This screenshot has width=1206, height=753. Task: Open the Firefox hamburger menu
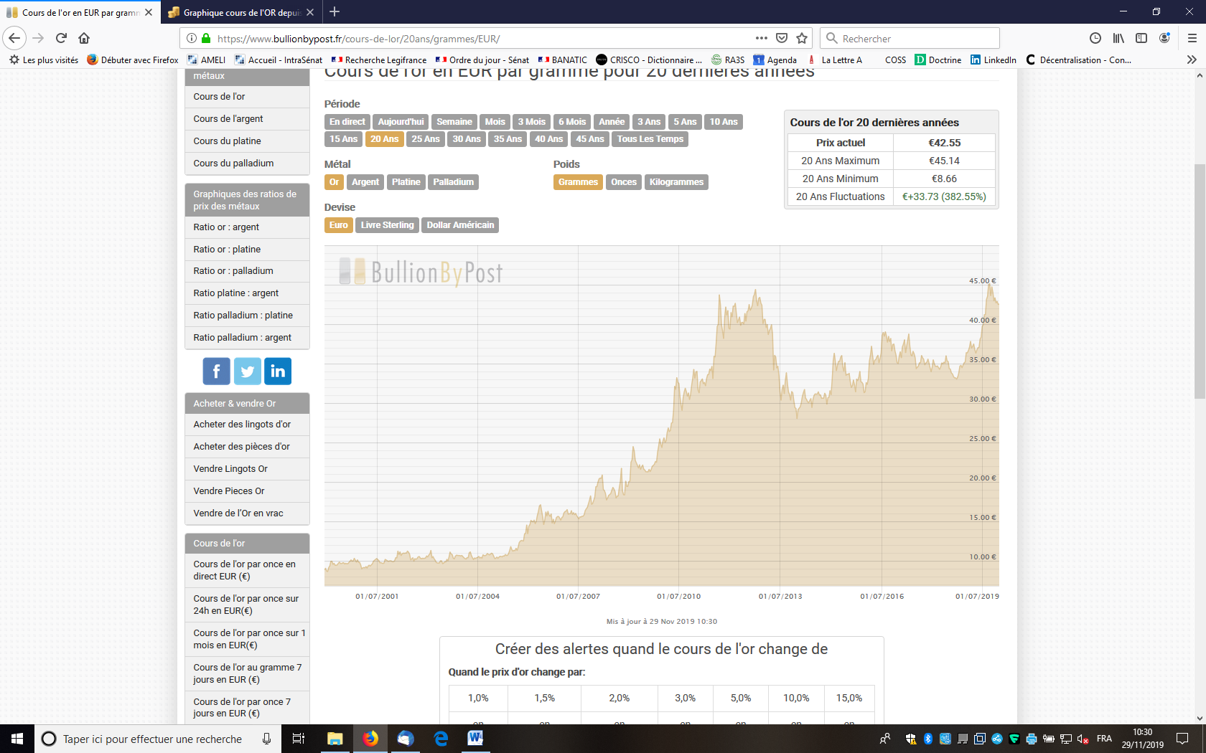(x=1192, y=38)
